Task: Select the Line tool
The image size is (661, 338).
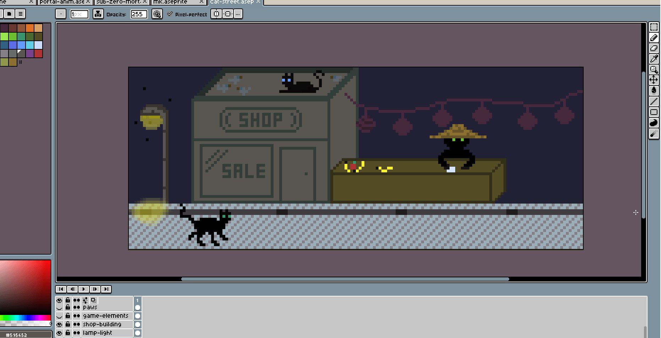Action: coord(654,101)
